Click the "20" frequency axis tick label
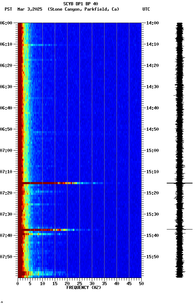The image size is (195, 306). click(67, 284)
